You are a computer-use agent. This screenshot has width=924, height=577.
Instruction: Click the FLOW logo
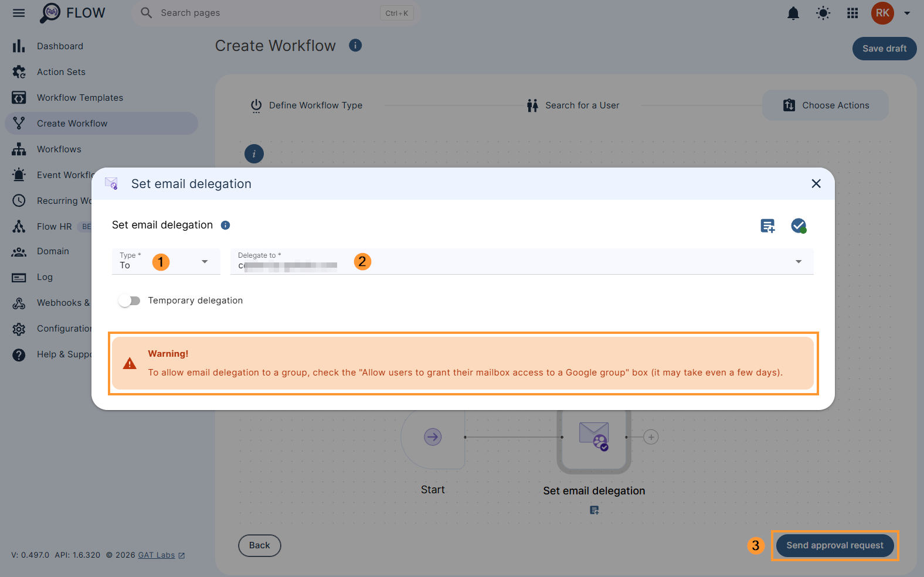[72, 13]
